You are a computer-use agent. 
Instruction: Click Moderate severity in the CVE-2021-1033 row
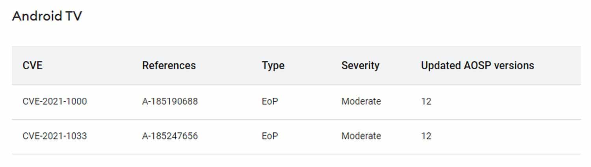pyautogui.click(x=361, y=136)
